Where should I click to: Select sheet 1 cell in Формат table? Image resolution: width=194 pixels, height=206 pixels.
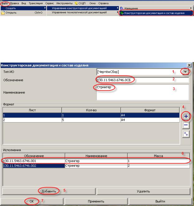click(x=32, y=115)
